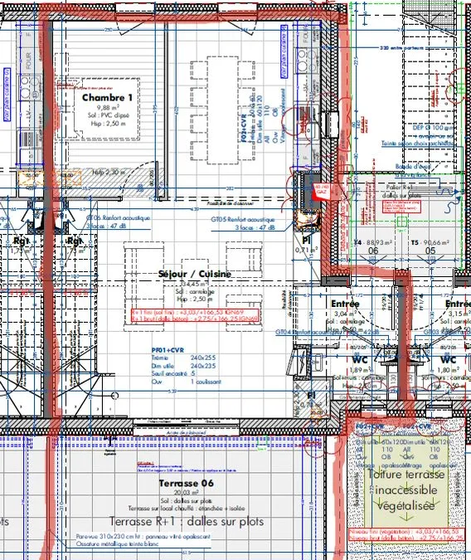Select the "Toiture terrasse" green roof label
The width and height of the screenshot is (471, 560).
click(406, 475)
